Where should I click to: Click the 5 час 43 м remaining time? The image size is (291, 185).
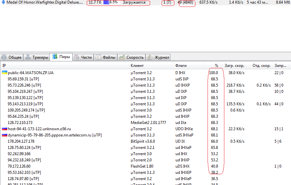tap(257, 2)
